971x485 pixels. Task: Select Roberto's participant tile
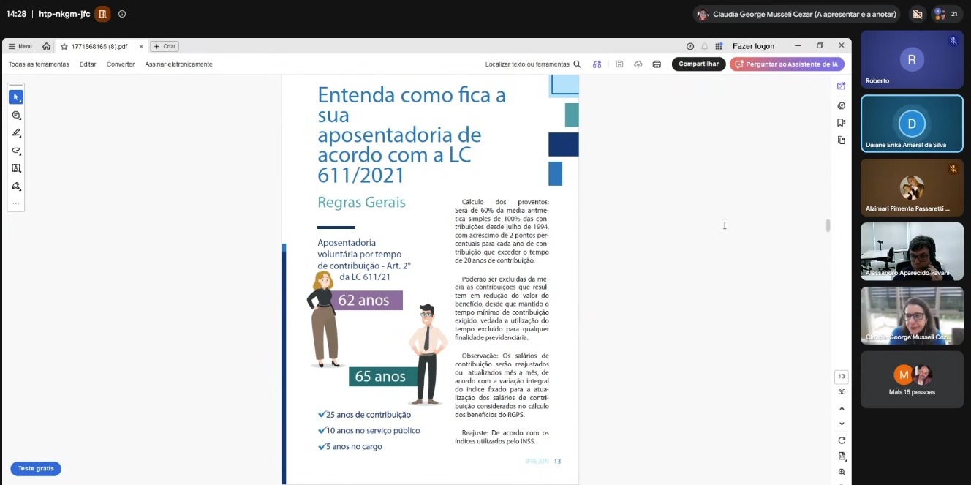[912, 59]
